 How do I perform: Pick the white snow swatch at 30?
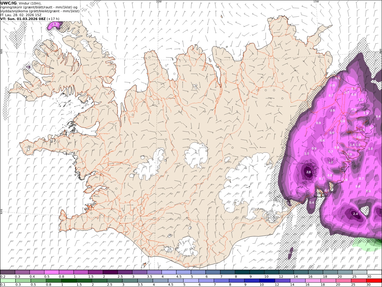(x=374, y=272)
